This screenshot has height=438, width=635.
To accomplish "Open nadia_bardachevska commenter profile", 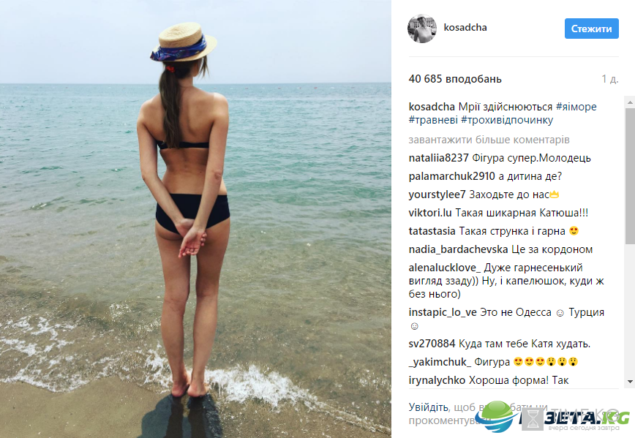I will [458, 249].
